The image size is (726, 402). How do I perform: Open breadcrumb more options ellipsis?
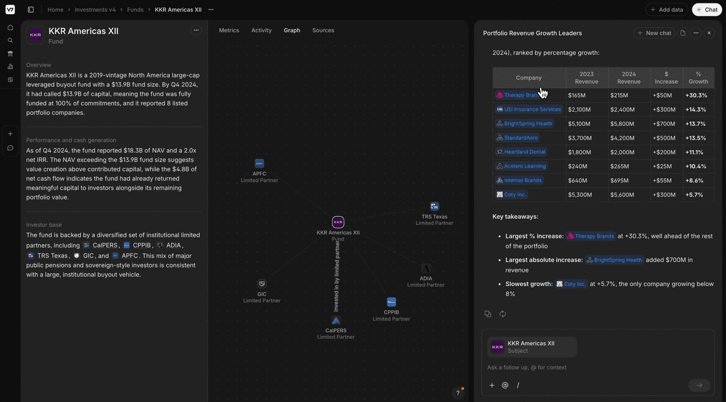click(211, 10)
